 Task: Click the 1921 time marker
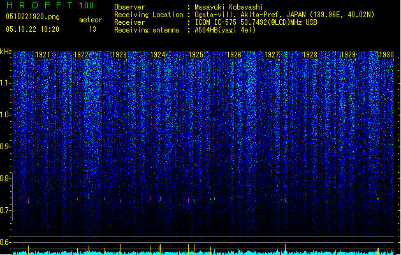(43, 54)
